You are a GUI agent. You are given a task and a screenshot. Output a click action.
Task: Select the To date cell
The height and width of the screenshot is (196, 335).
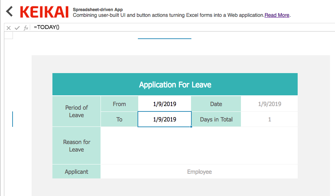pyautogui.click(x=164, y=119)
